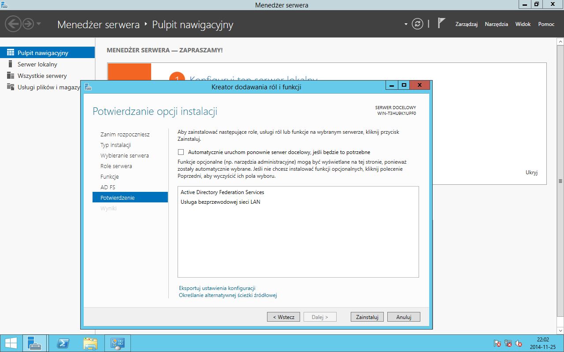
Task: Click the Pulpit nawigacyjny dashboard icon
Action: 11,53
